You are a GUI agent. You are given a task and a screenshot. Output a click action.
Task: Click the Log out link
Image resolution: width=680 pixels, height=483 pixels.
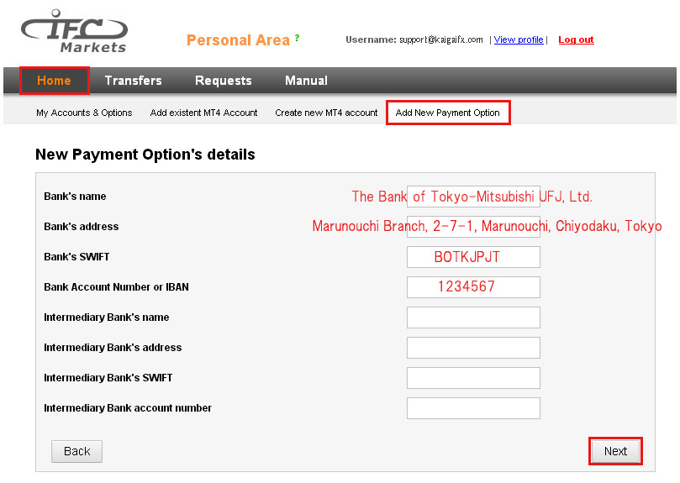576,39
